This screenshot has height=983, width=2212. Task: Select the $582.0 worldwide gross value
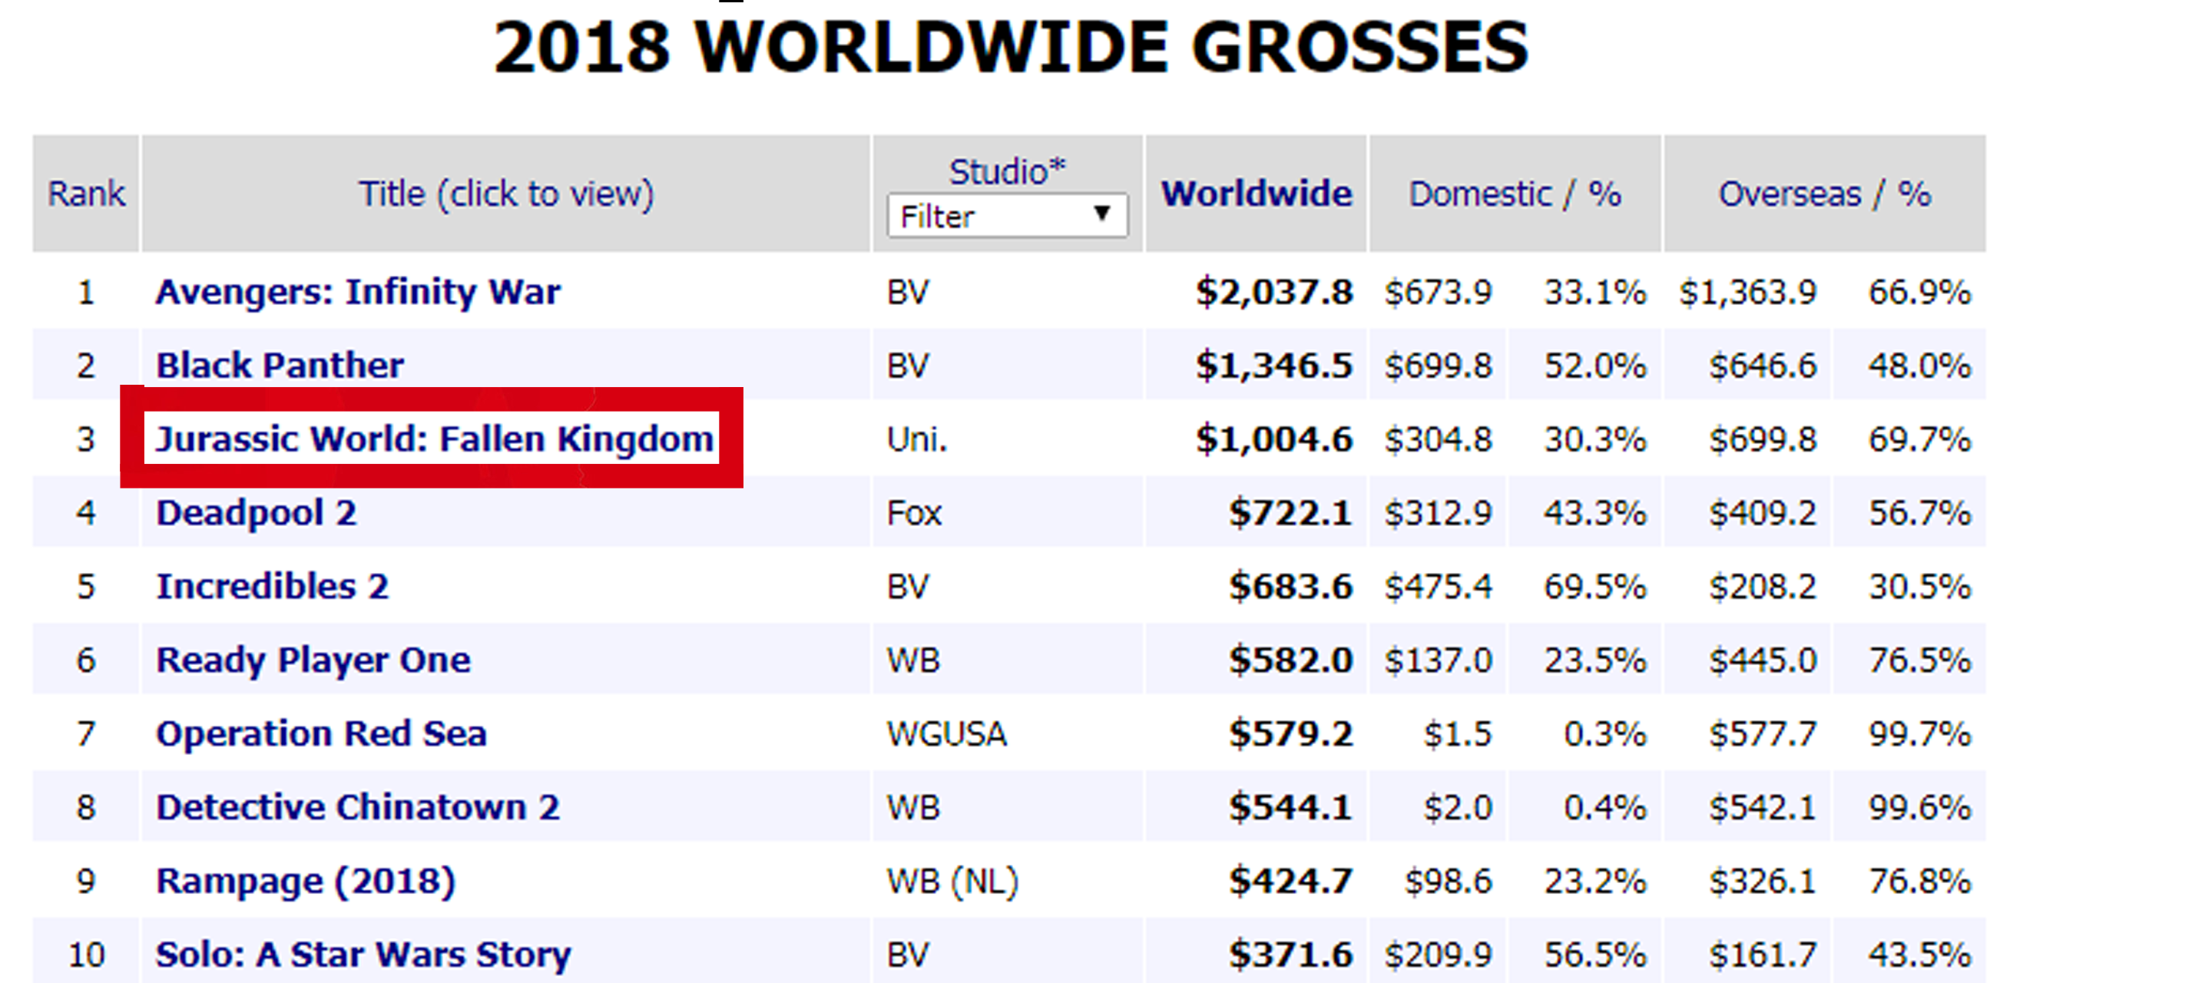tap(1290, 661)
